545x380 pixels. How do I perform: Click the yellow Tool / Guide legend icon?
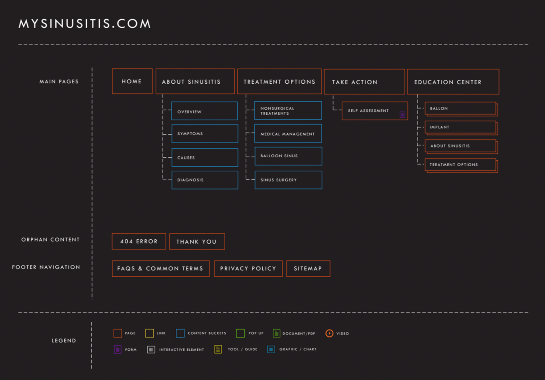[x=218, y=349]
